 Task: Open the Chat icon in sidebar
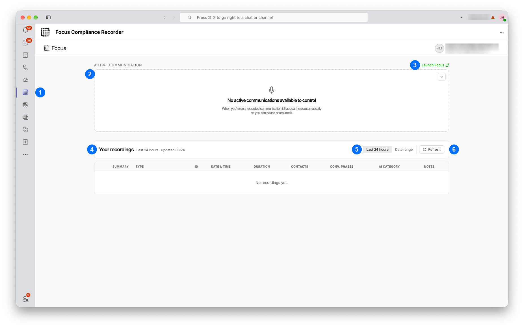(25, 43)
